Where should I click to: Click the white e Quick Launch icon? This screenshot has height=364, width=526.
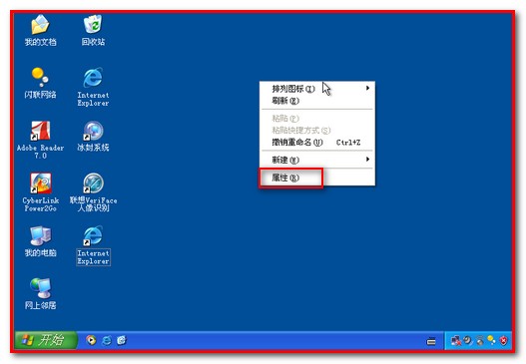(x=122, y=340)
